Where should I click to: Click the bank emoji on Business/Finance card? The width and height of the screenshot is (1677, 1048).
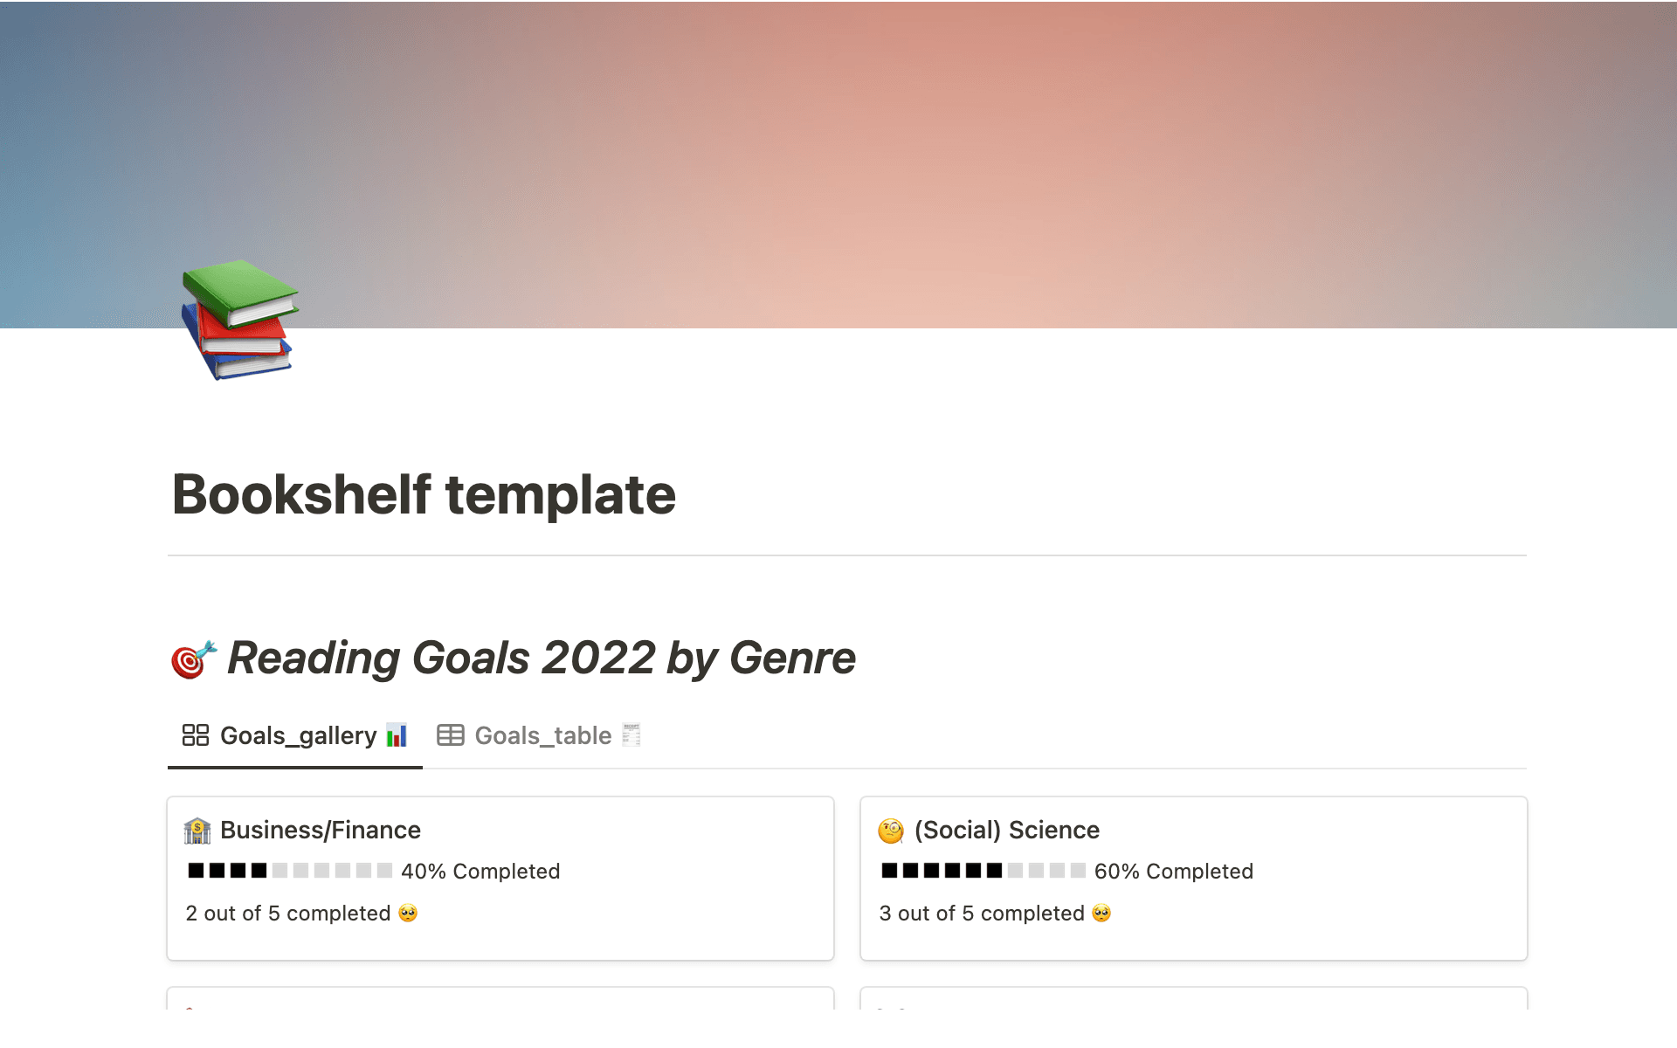pos(199,830)
